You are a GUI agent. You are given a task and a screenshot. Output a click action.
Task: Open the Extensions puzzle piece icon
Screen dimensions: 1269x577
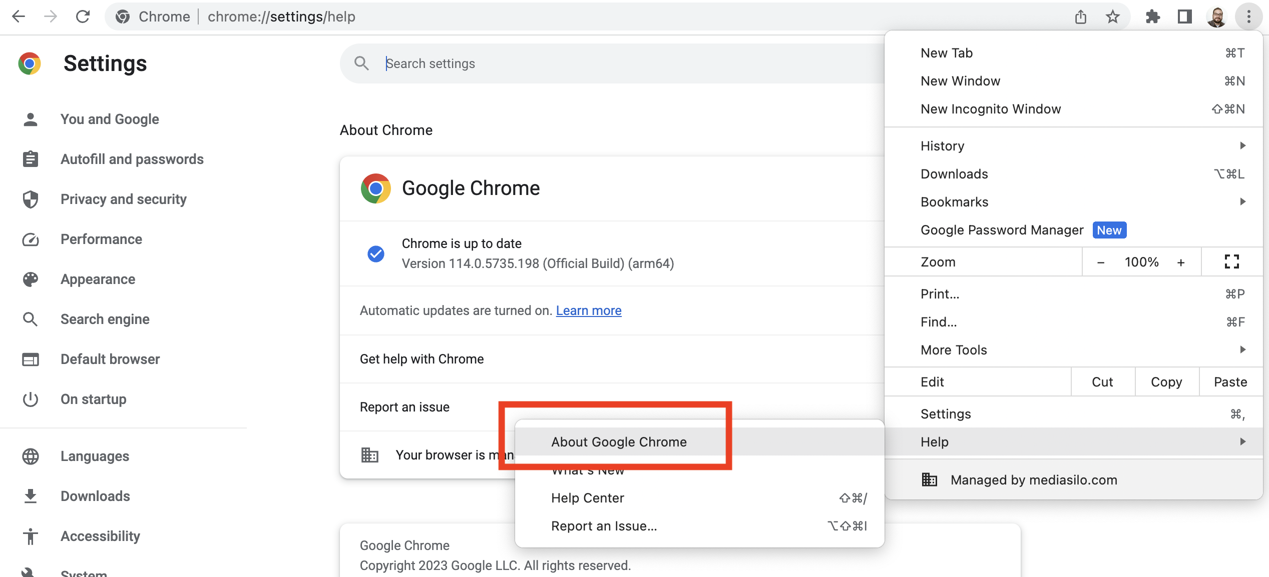coord(1153,16)
